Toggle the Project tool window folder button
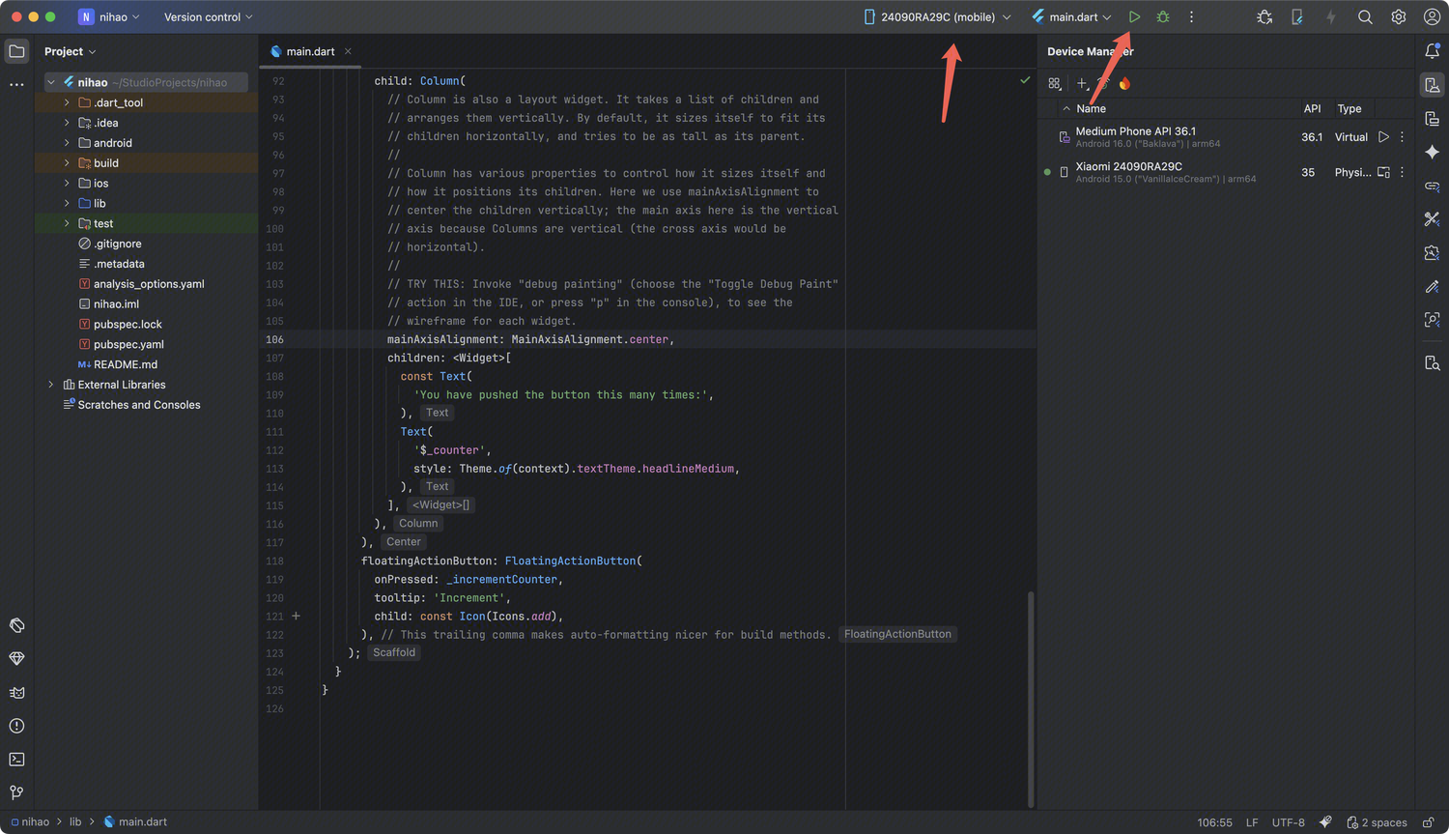 point(16,51)
